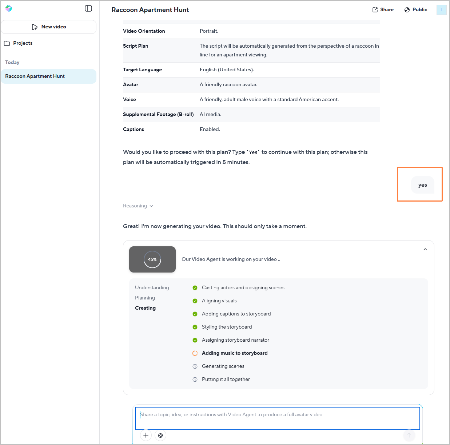Change the Public visibility setting

pyautogui.click(x=415, y=10)
